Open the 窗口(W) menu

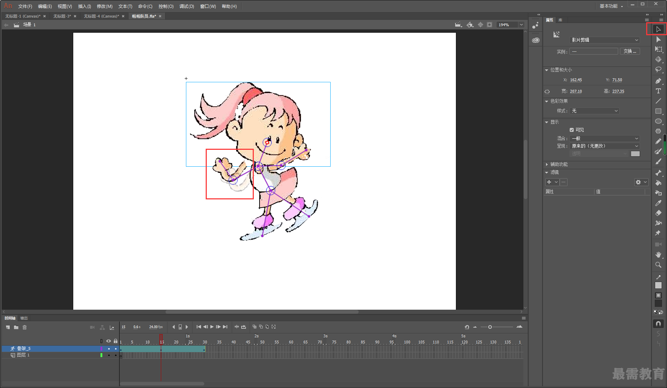click(x=208, y=6)
